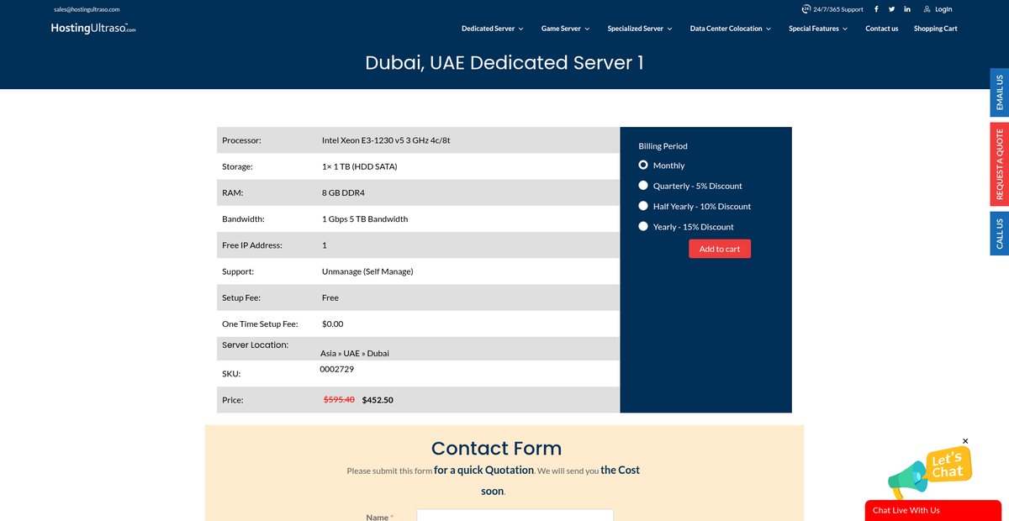The image size is (1009, 521).
Task: Click the 1× 1 TB (HDD SATA) value
Action: click(359, 166)
